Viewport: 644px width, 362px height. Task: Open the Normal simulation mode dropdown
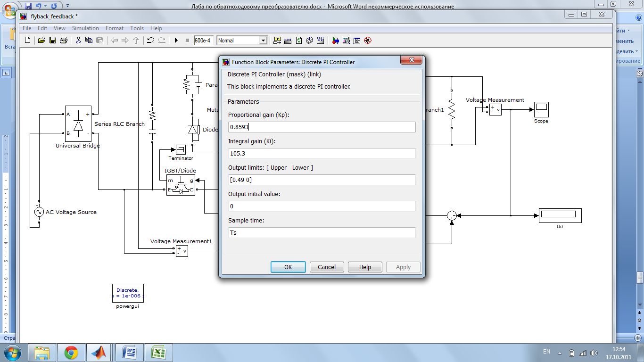[x=263, y=41]
